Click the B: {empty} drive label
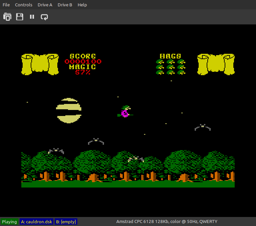 (x=66, y=222)
